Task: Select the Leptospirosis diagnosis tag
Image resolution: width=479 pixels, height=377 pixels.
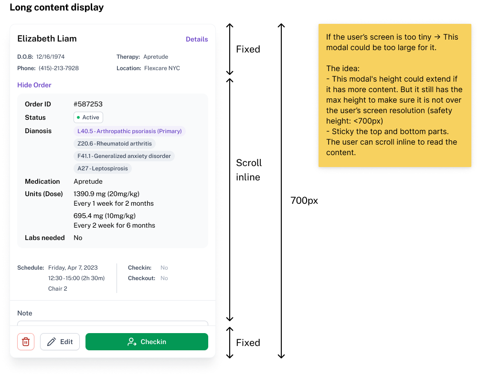Action: [103, 168]
